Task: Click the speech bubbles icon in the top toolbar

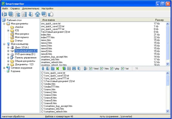Action: pyautogui.click(x=44, y=14)
